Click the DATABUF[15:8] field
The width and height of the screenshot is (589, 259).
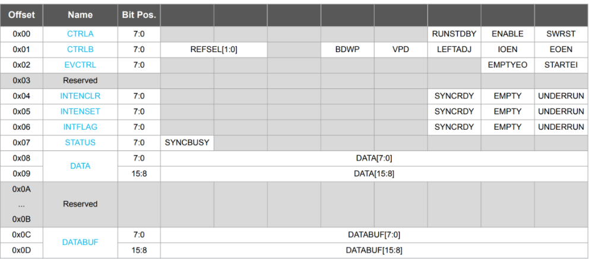pos(374,250)
